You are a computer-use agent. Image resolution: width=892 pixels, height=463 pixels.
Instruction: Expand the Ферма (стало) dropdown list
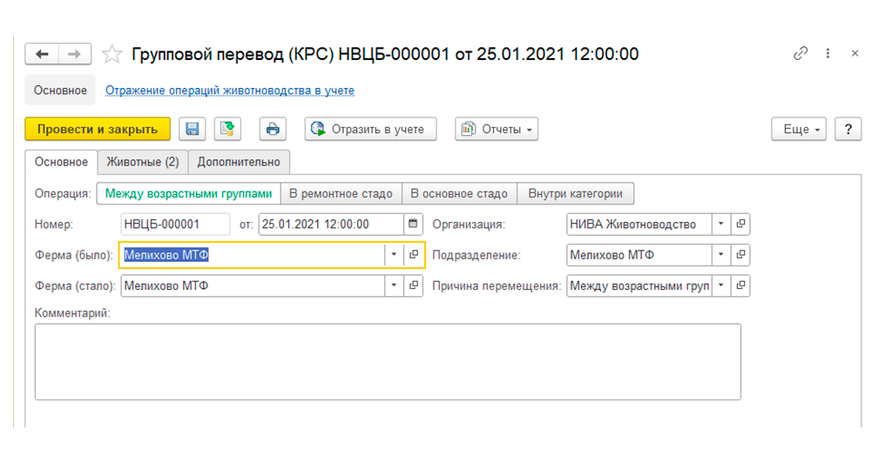tap(394, 285)
